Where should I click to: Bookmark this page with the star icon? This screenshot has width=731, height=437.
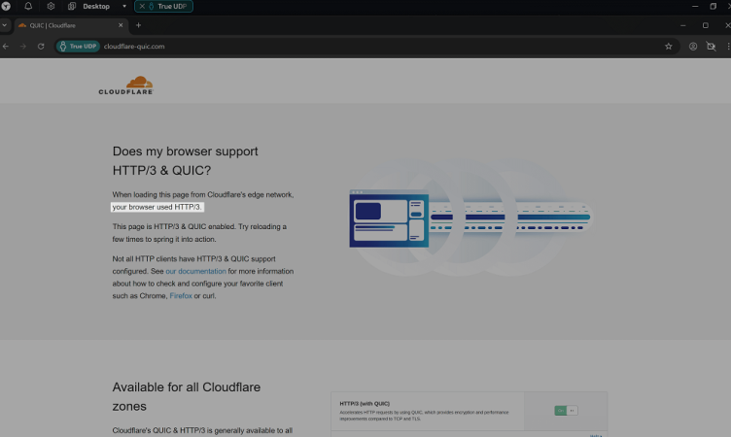668,46
